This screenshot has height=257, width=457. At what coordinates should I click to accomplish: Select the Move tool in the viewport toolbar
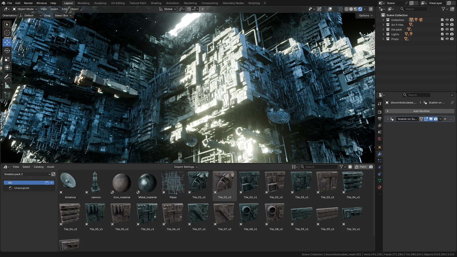7,42
